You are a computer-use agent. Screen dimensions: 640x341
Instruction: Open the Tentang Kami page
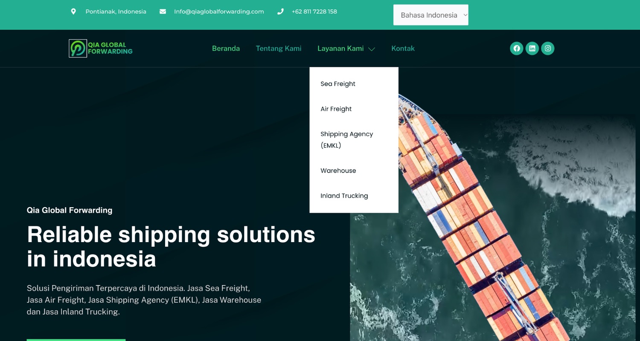pos(279,49)
